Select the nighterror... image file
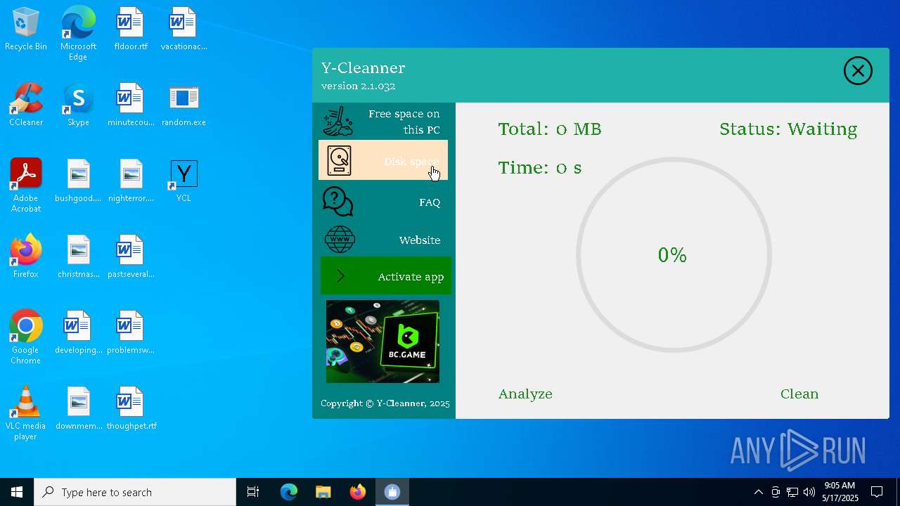This screenshot has height=506, width=900. (x=131, y=181)
